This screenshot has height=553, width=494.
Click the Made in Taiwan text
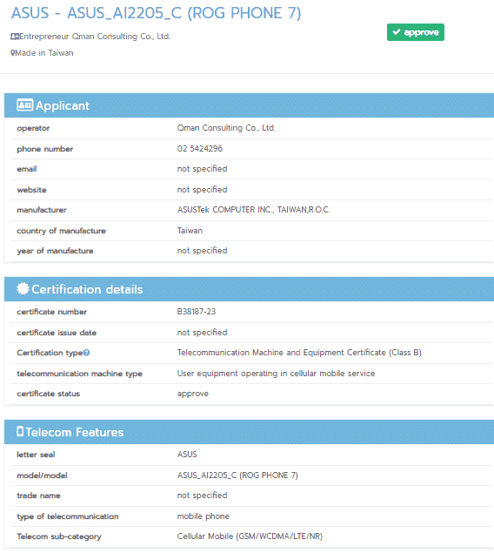(x=44, y=53)
